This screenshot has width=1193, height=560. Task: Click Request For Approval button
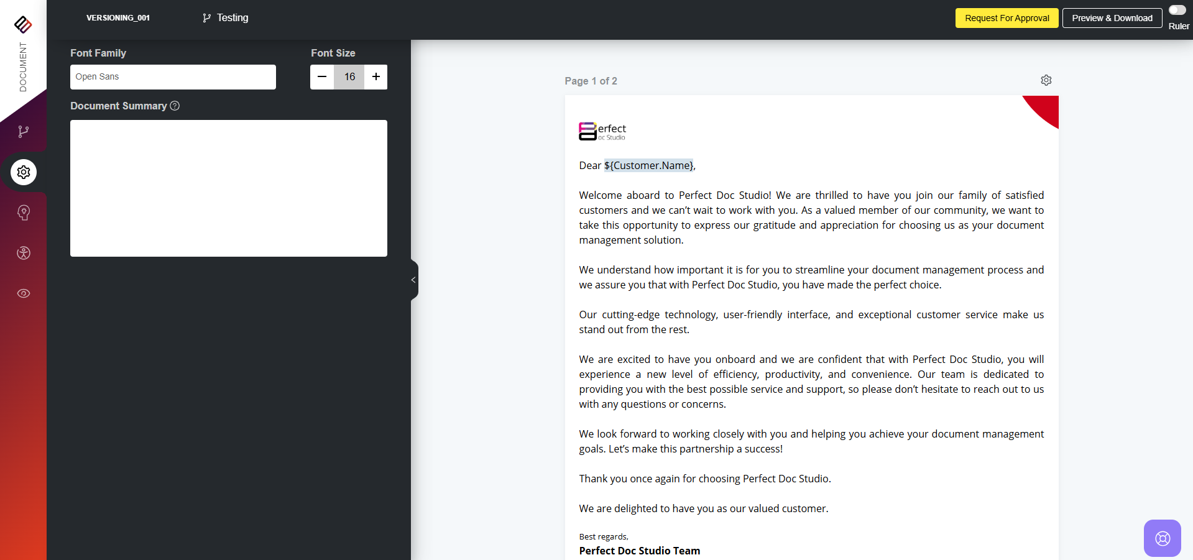click(x=1006, y=18)
